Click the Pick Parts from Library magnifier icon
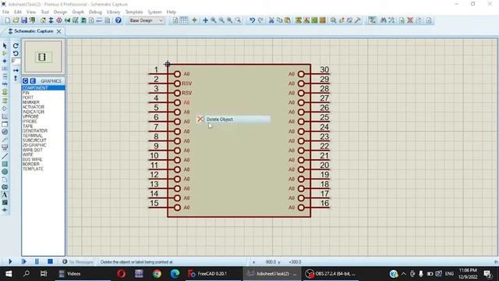 coord(333,20)
